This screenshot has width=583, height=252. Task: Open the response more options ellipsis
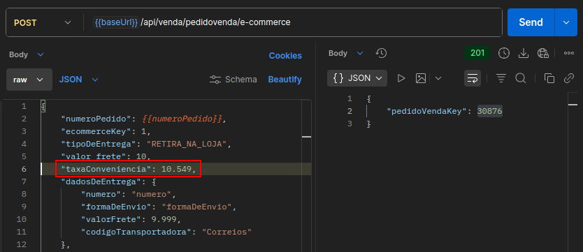tap(569, 54)
